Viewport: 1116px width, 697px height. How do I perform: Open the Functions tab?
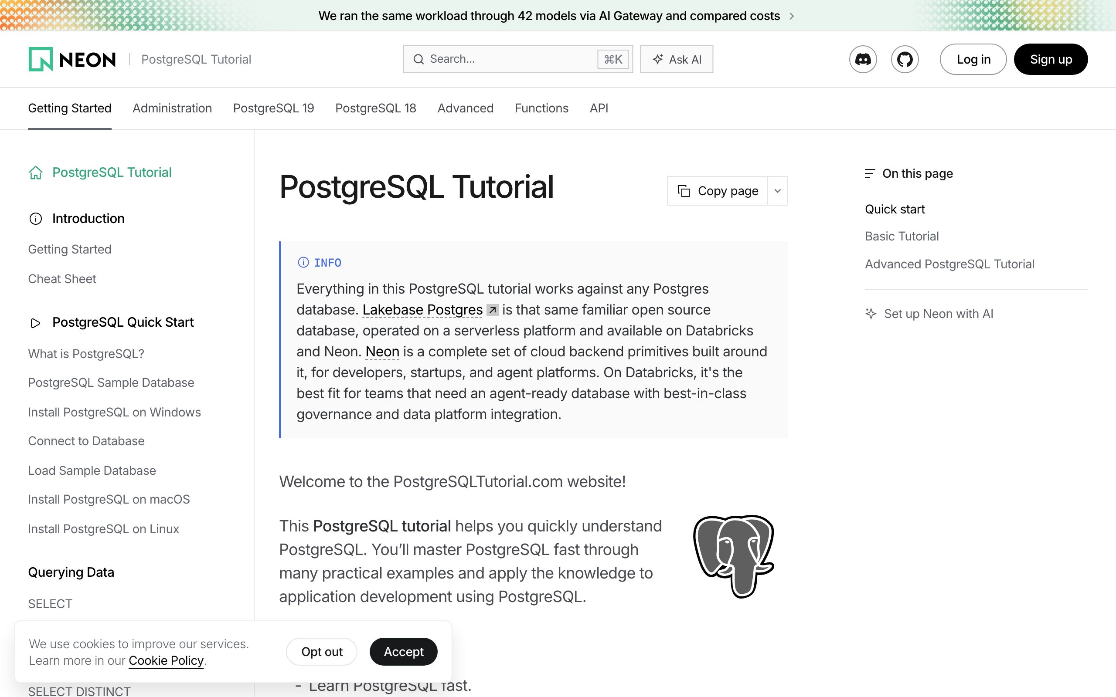(541, 108)
